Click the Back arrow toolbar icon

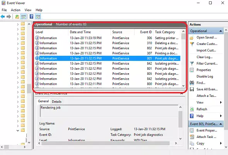pos(3,17)
